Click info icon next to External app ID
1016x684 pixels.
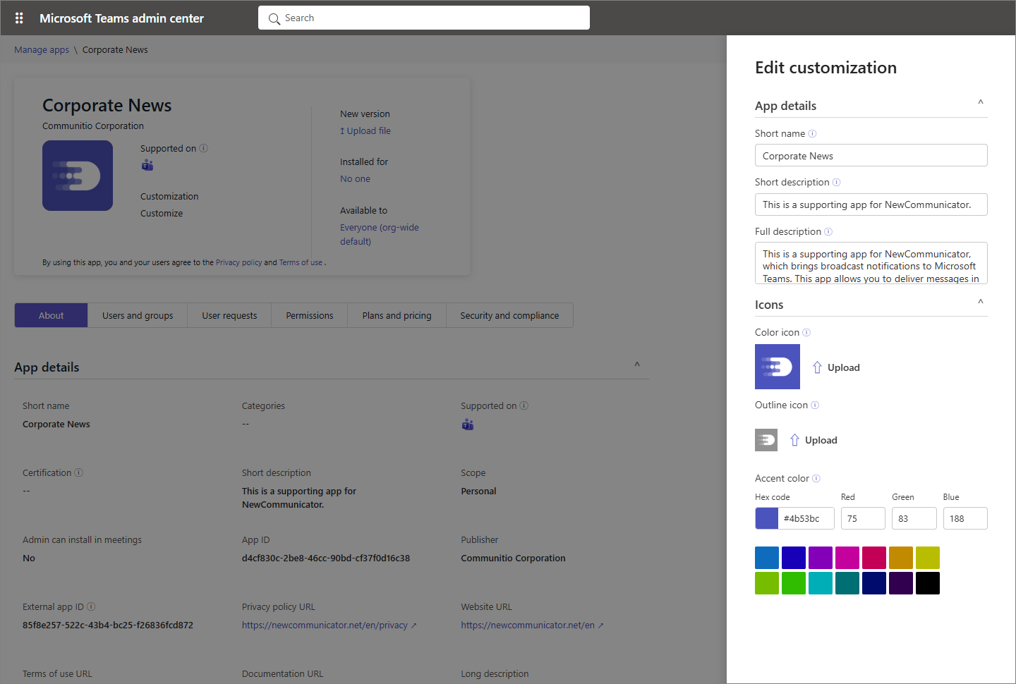pos(91,606)
